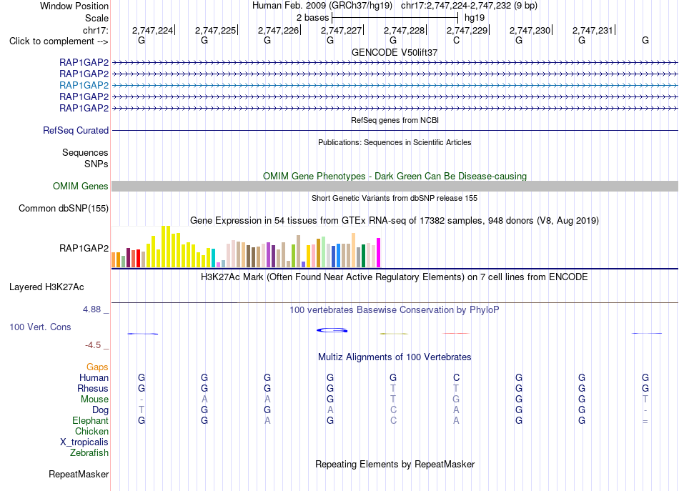Open the RefSeq Curated track label
The image size is (679, 491).
(x=76, y=130)
